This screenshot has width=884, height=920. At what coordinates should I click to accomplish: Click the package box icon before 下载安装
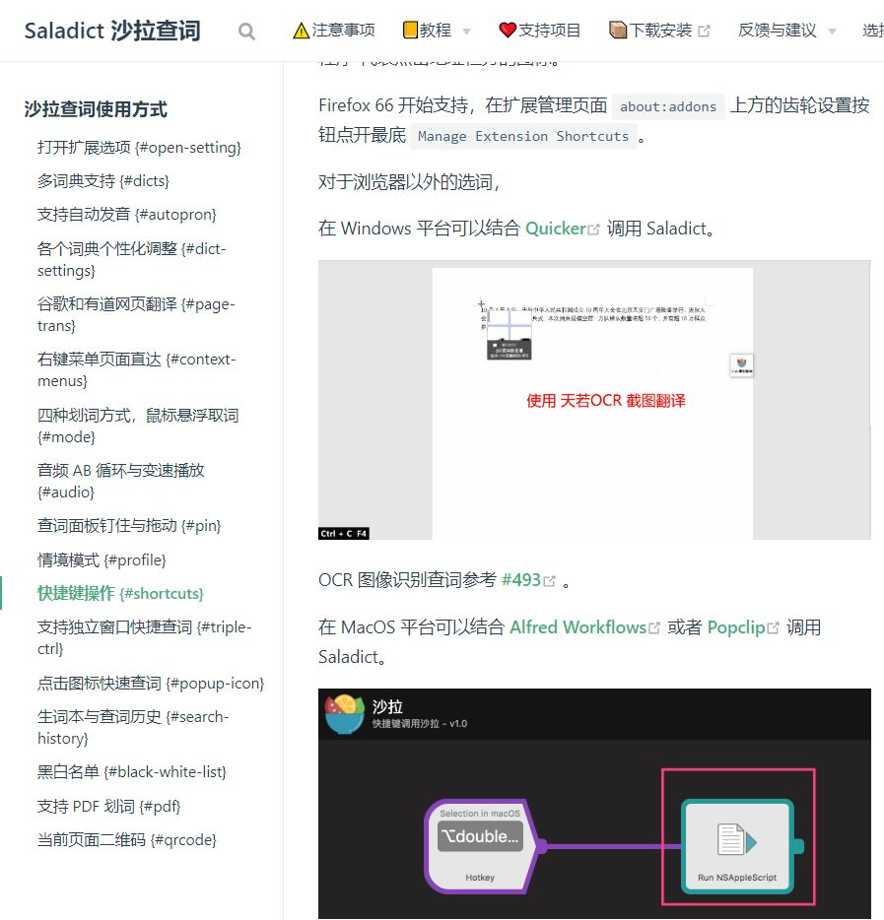(x=618, y=30)
